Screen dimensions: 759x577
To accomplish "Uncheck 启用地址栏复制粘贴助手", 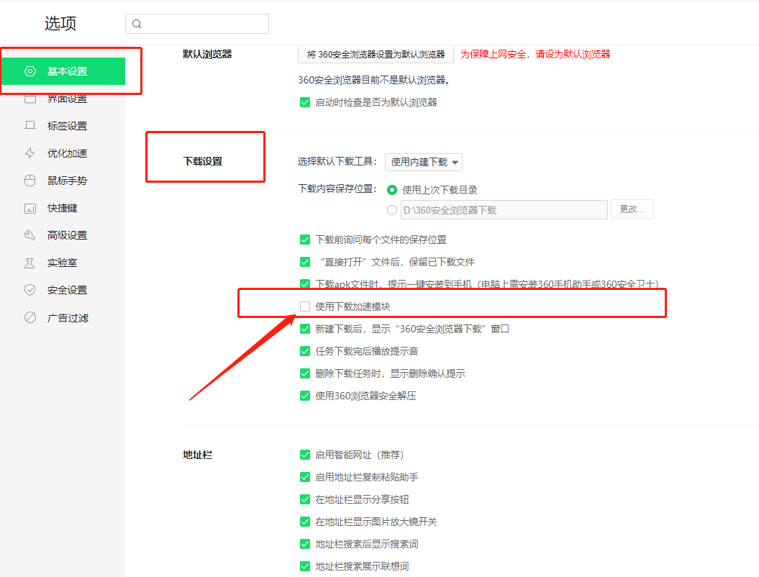I will 305,477.
